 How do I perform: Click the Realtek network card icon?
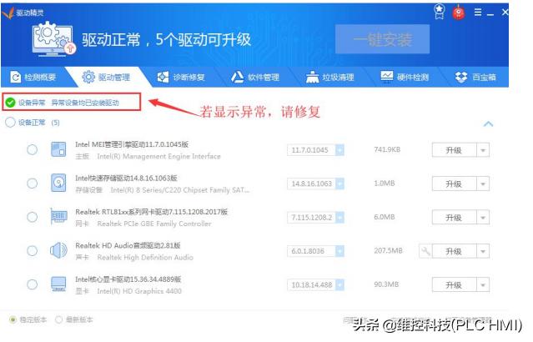pyautogui.click(x=58, y=216)
